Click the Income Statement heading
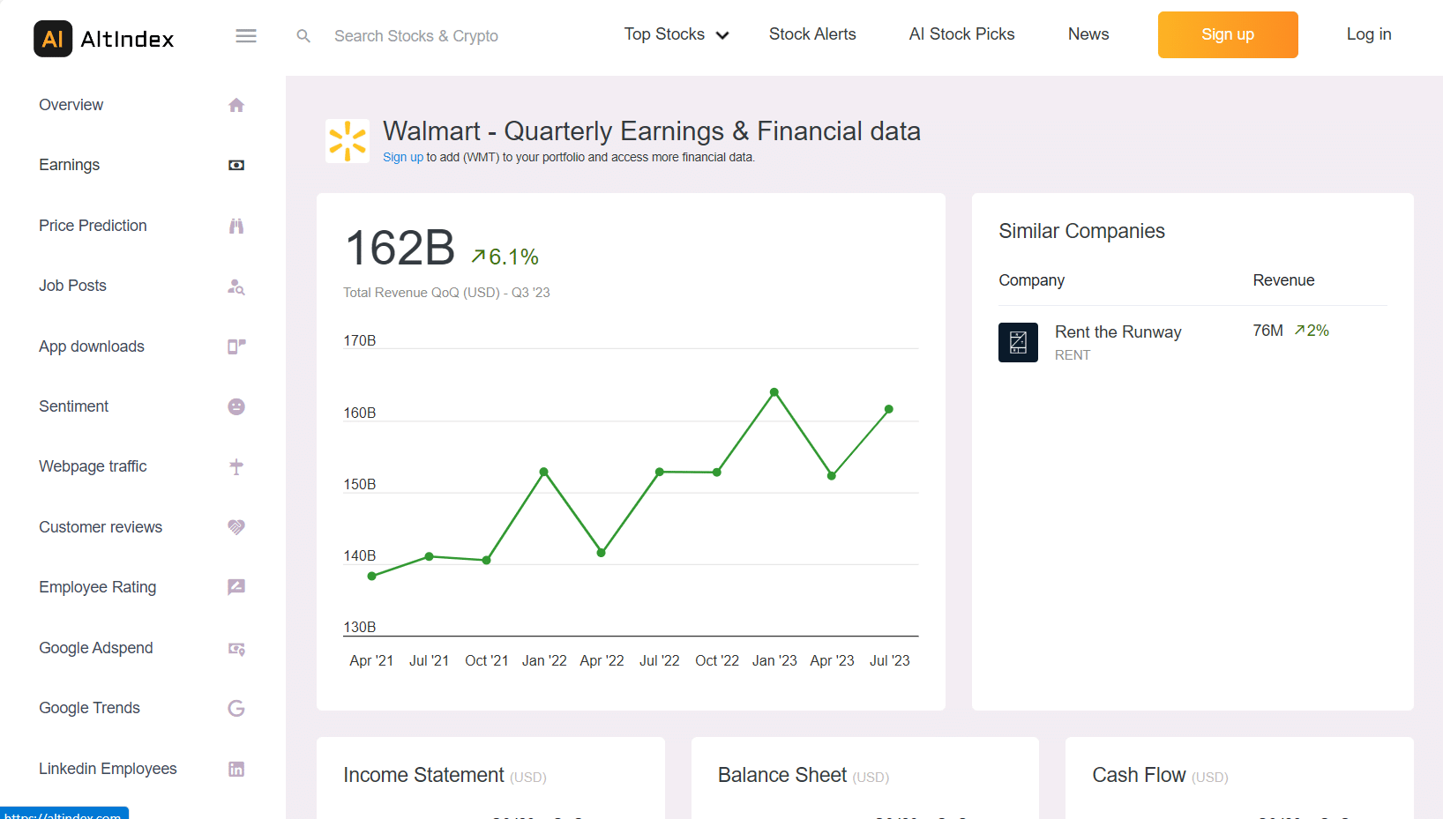Viewport: 1443px width, 819px height. (423, 775)
